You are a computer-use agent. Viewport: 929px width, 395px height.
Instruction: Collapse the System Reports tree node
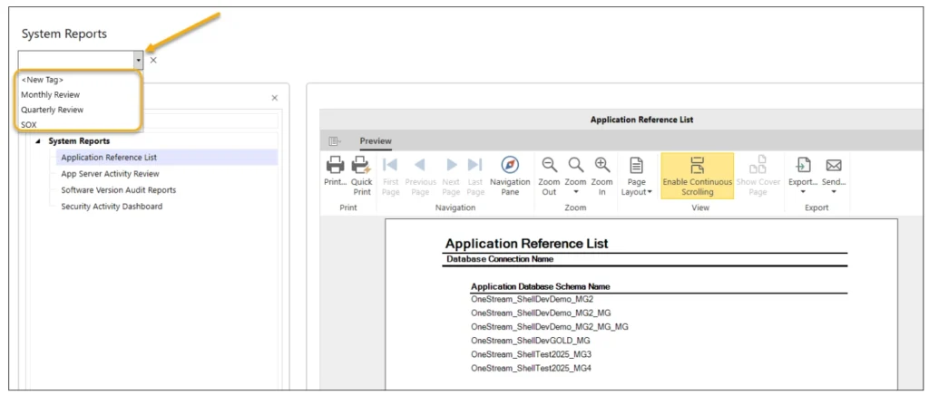click(x=38, y=141)
